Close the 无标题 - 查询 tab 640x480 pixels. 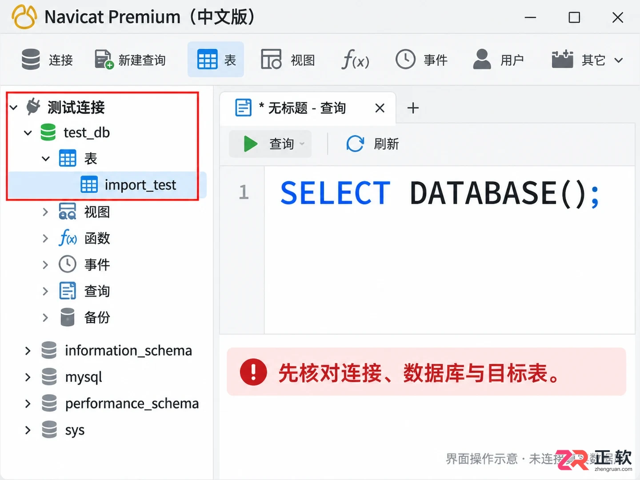[x=380, y=108]
